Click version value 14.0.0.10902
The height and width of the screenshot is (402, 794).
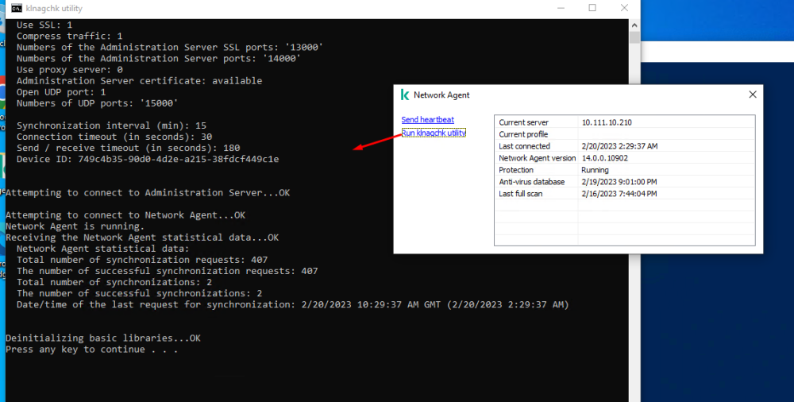tap(604, 158)
